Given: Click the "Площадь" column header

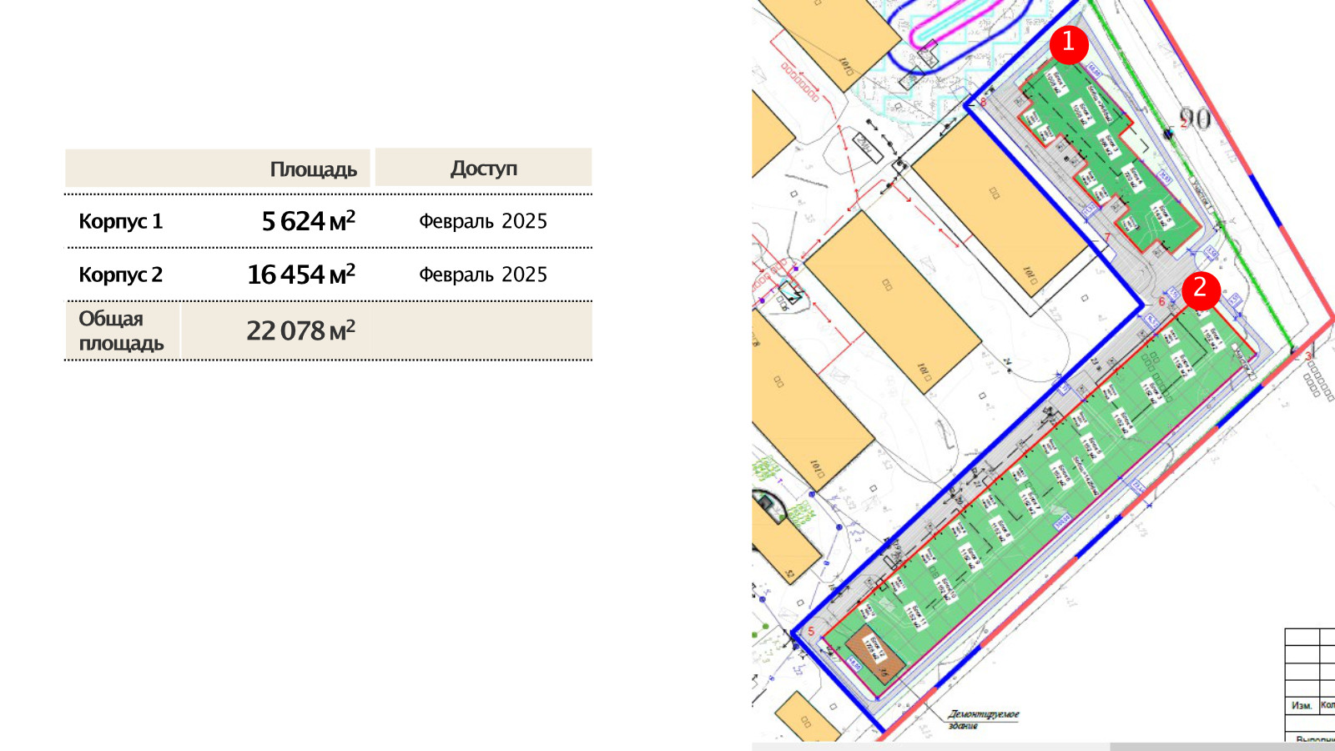Looking at the screenshot, I should [x=313, y=169].
